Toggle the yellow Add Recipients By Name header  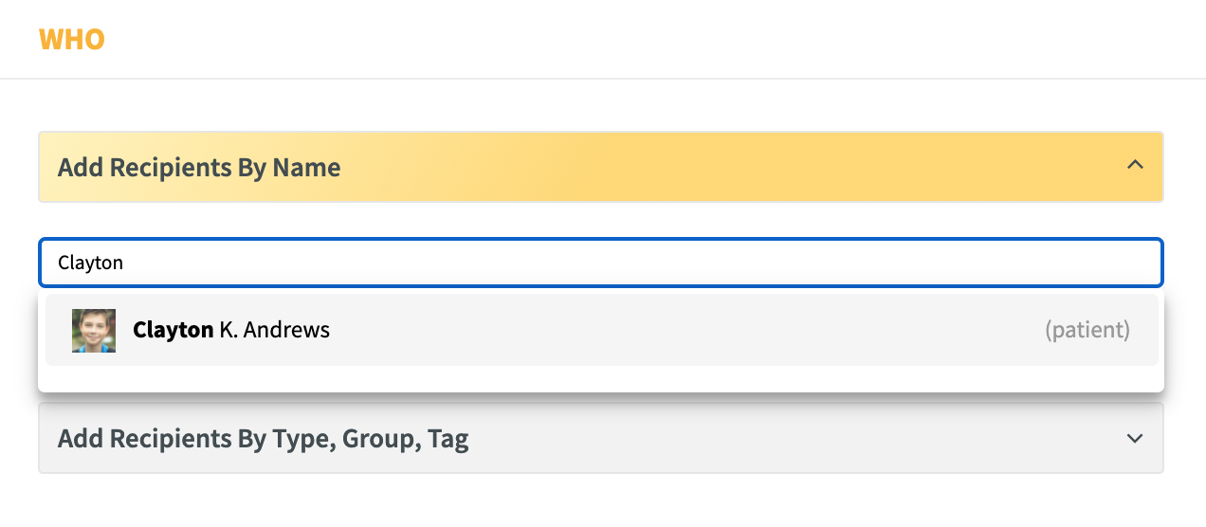tap(601, 167)
